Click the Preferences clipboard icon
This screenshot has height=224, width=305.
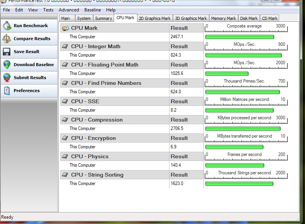7,91
